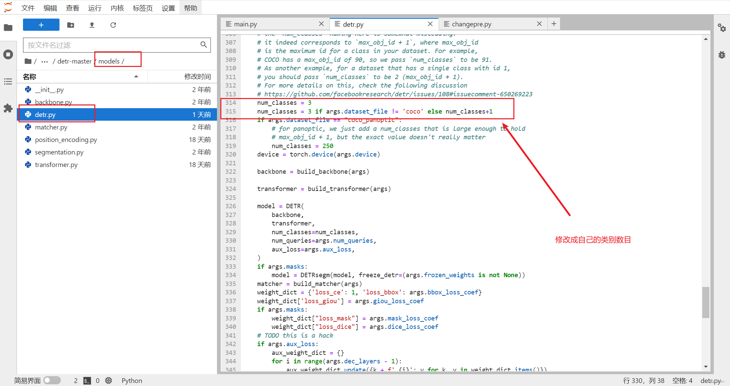Open the 帮助 menu
Screen dimensions: 730x386
[191, 8]
